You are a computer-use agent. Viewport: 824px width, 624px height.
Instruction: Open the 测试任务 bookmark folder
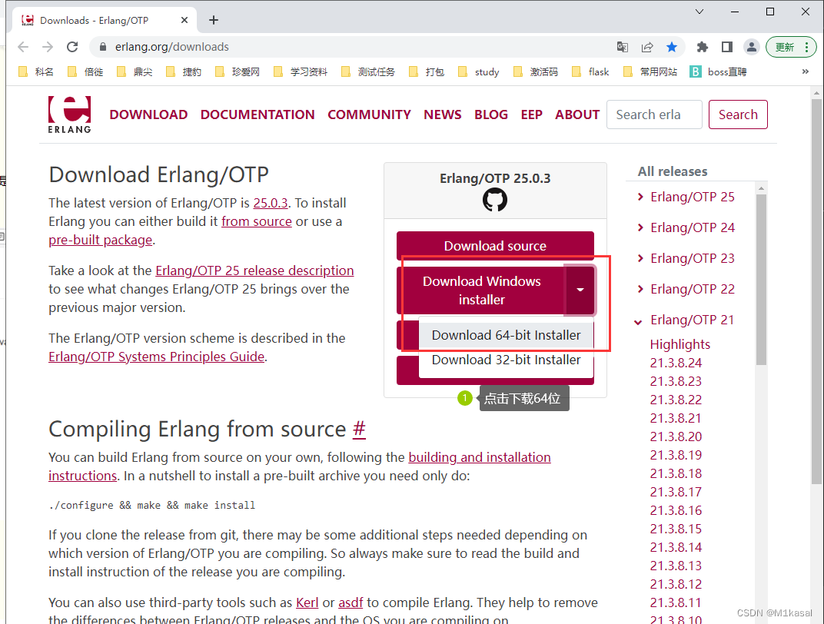point(368,71)
